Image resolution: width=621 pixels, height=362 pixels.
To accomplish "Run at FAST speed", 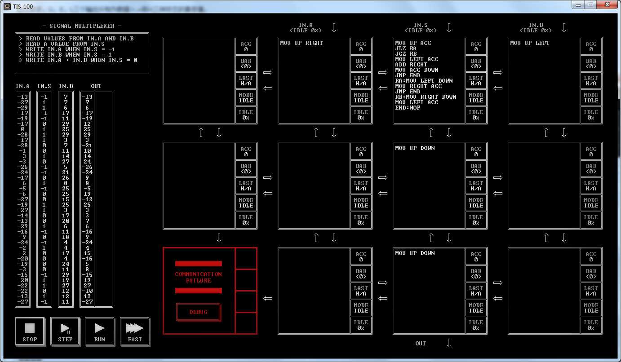I will (135, 331).
